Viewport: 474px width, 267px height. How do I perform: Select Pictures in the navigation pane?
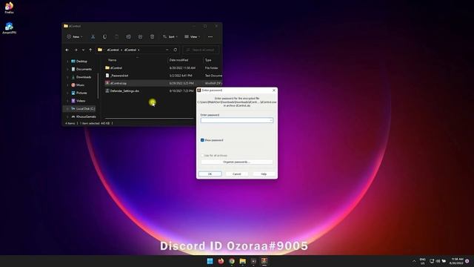[x=81, y=93]
